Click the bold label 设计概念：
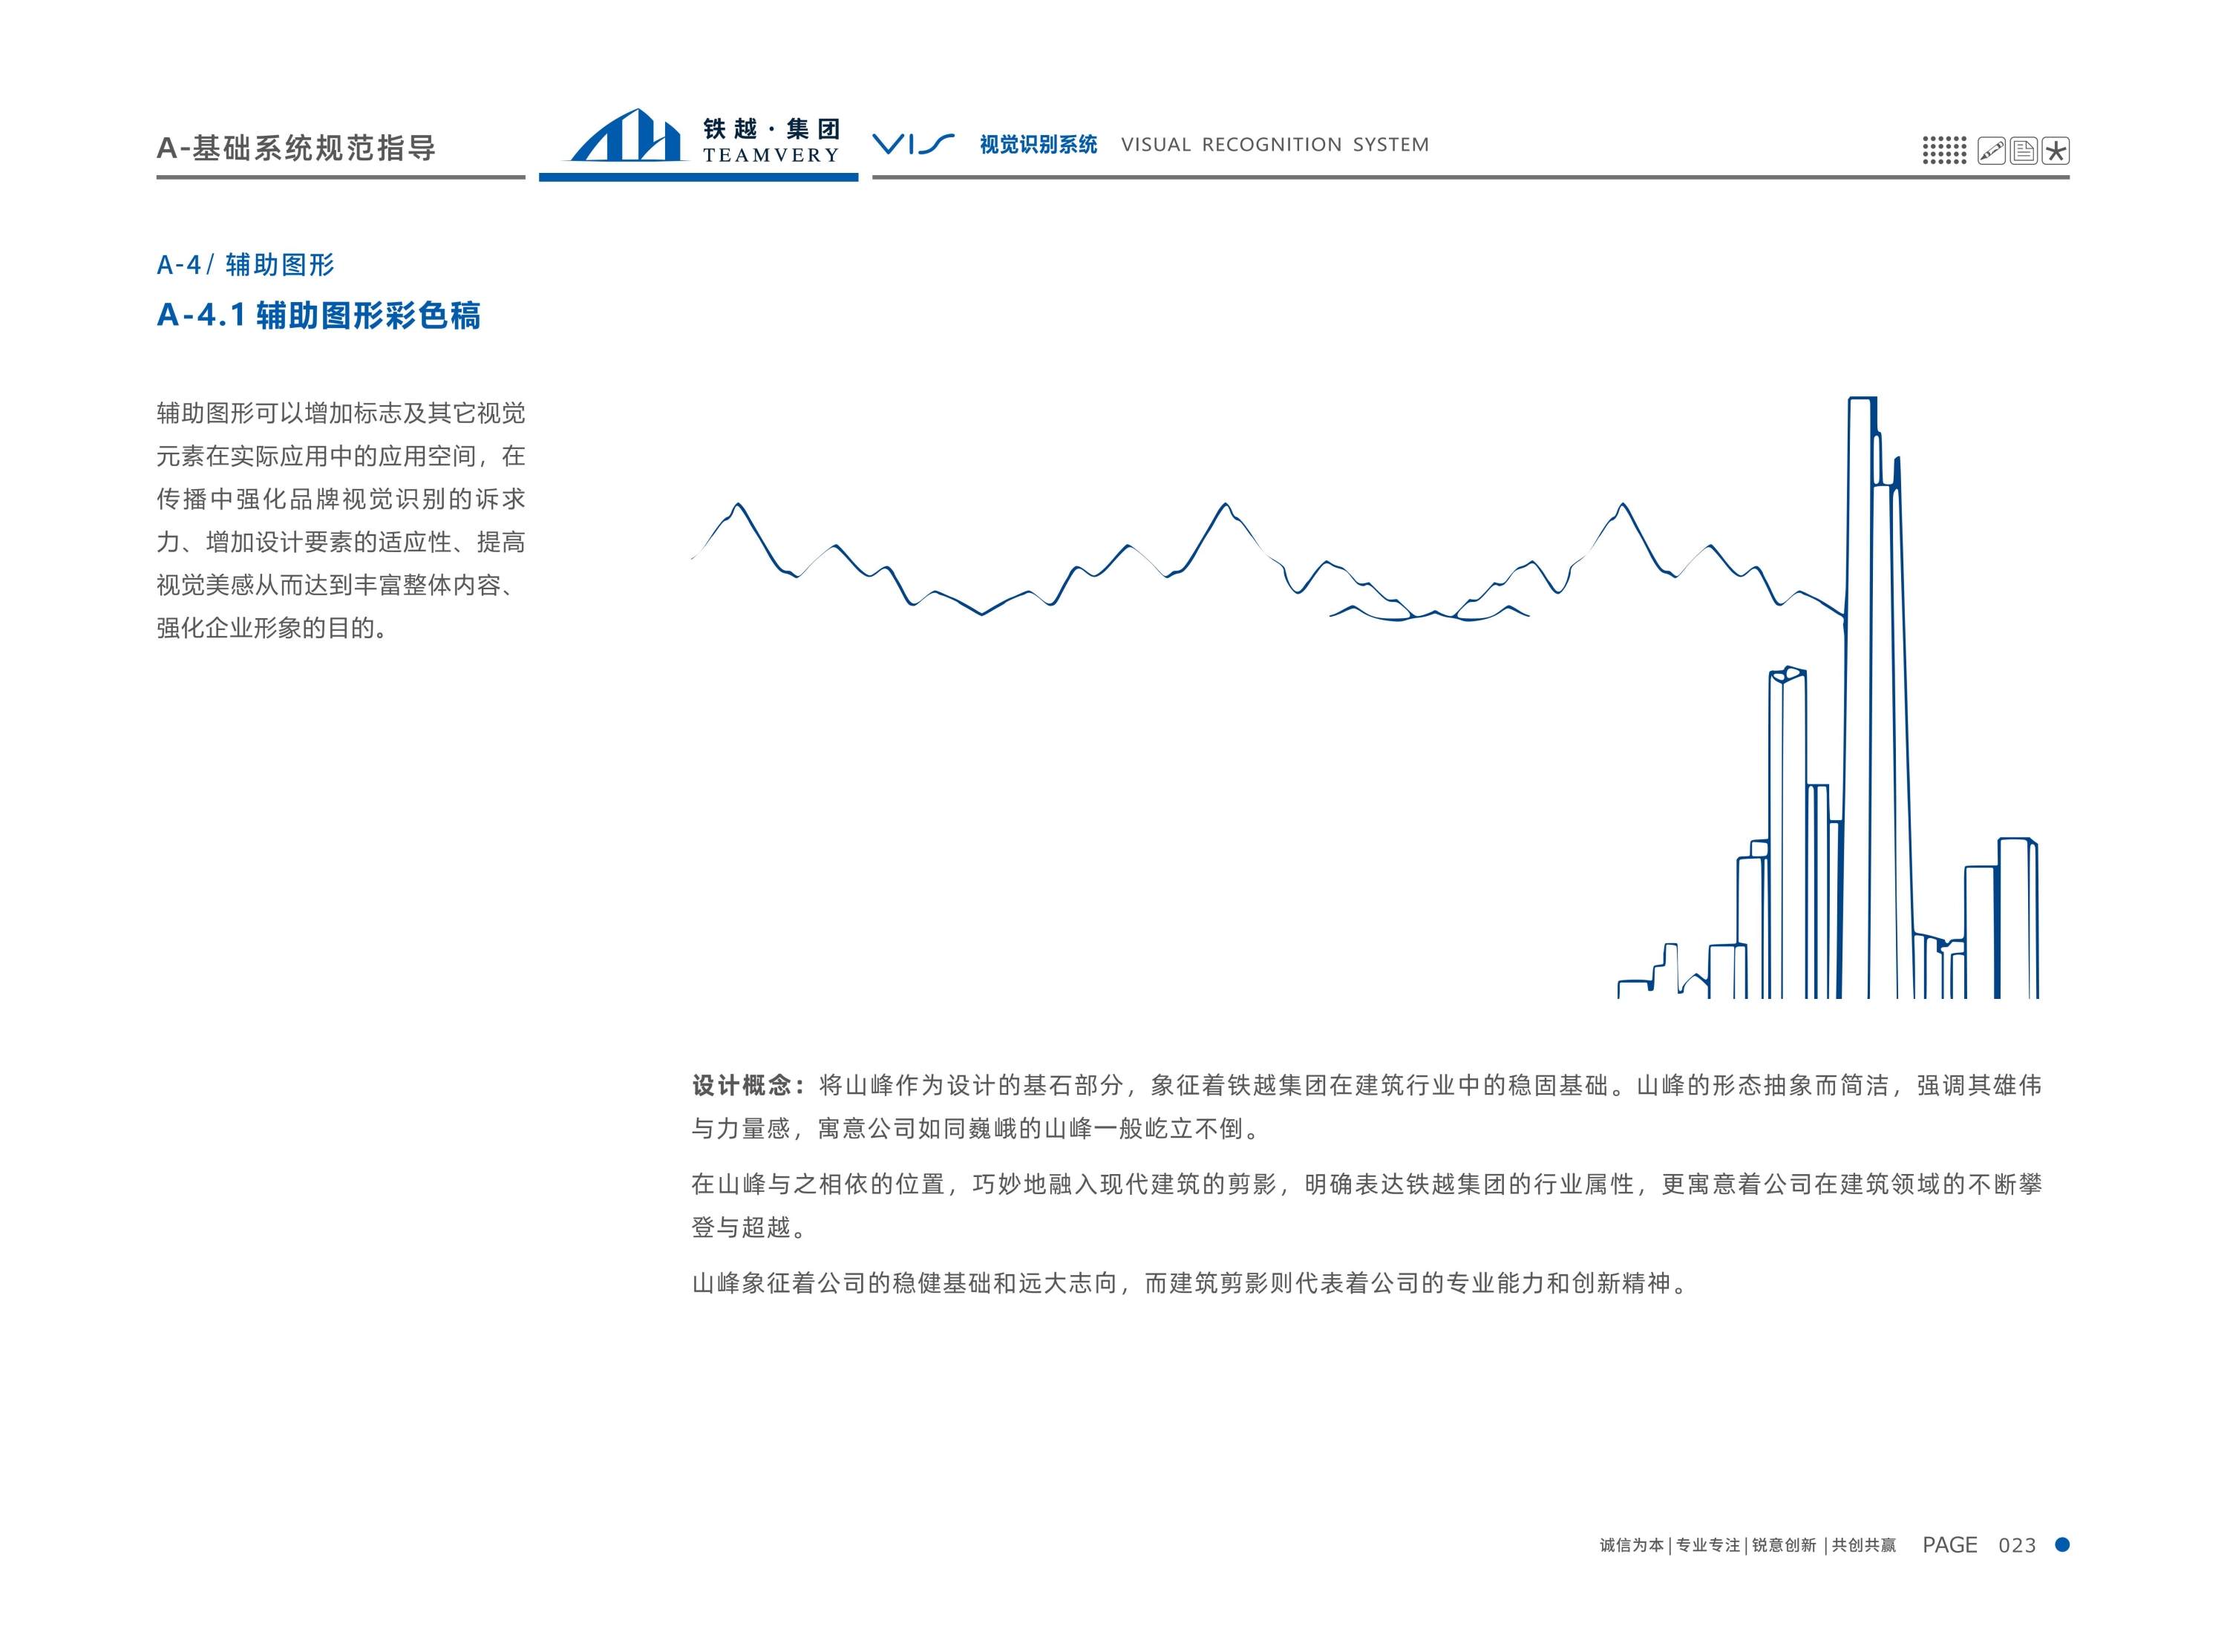The image size is (2227, 1652). [x=748, y=1085]
